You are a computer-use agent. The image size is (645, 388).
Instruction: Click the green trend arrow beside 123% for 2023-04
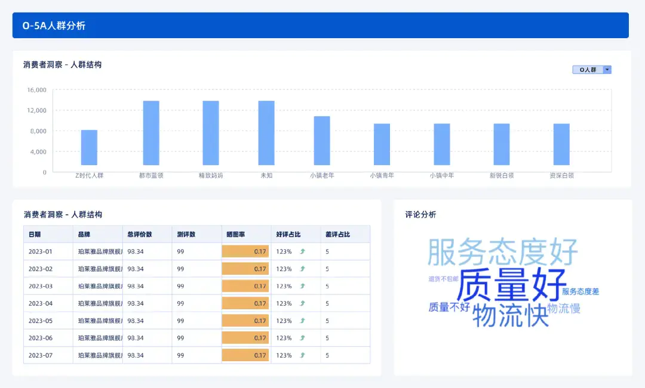pyautogui.click(x=302, y=303)
